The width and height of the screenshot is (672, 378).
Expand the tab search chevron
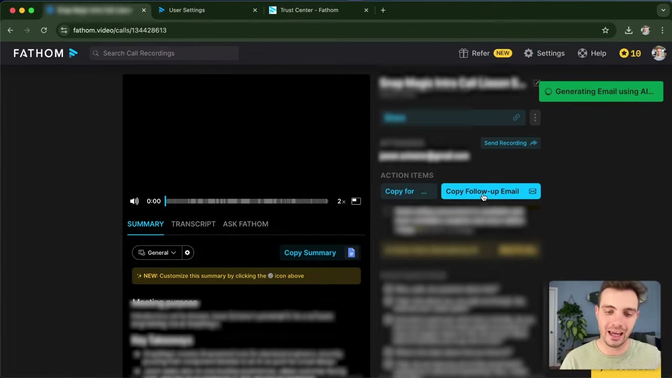[663, 10]
